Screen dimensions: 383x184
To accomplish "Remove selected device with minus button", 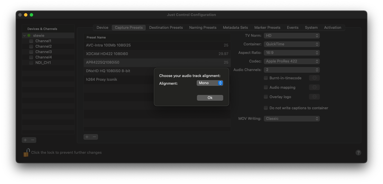I will pyautogui.click(x=33, y=140).
